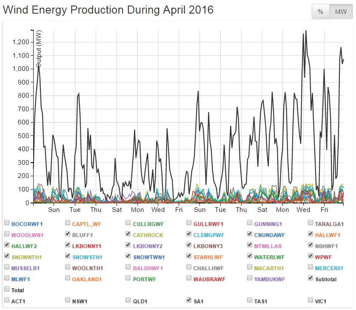Disable the BLUFF1 series

click(67, 233)
